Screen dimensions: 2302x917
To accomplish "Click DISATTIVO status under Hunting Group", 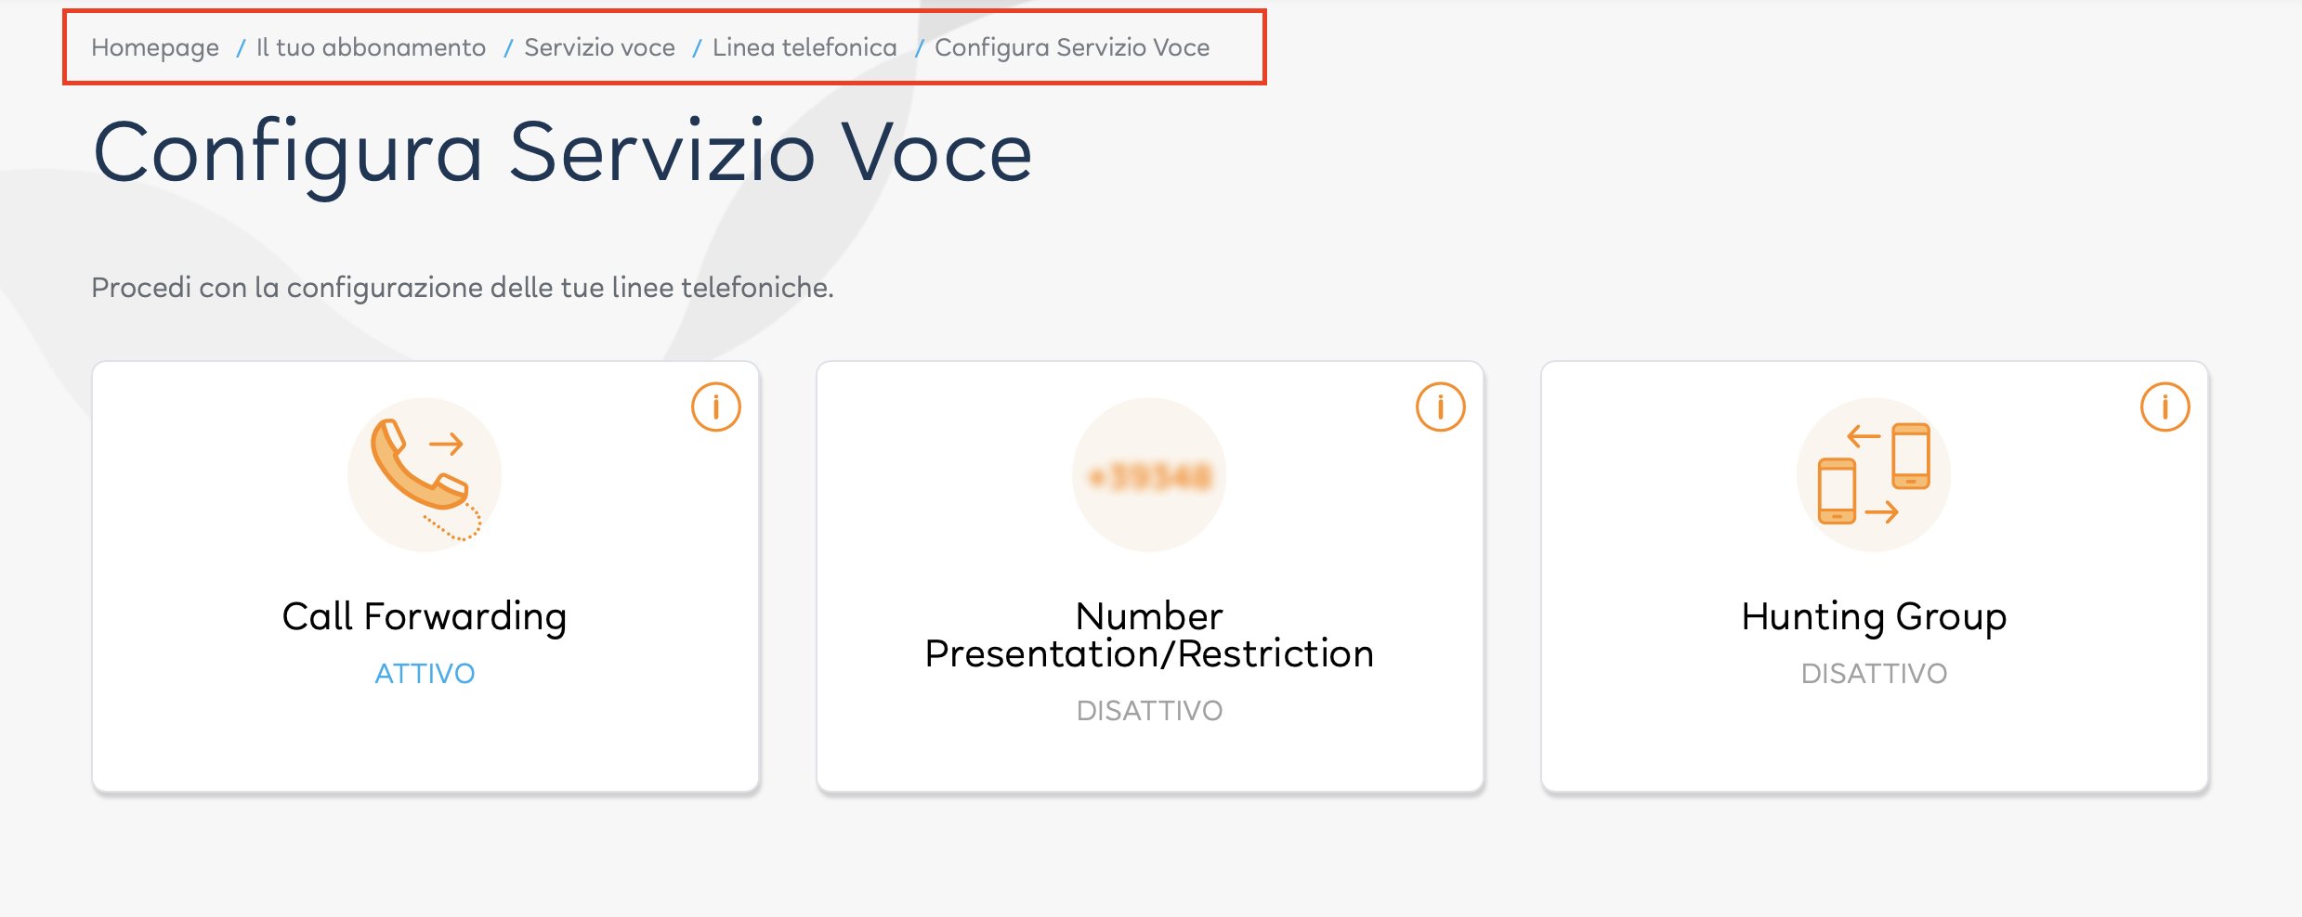I will [1874, 673].
